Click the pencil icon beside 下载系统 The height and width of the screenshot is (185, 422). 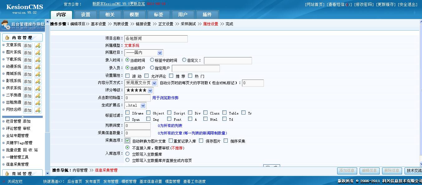[38, 60]
